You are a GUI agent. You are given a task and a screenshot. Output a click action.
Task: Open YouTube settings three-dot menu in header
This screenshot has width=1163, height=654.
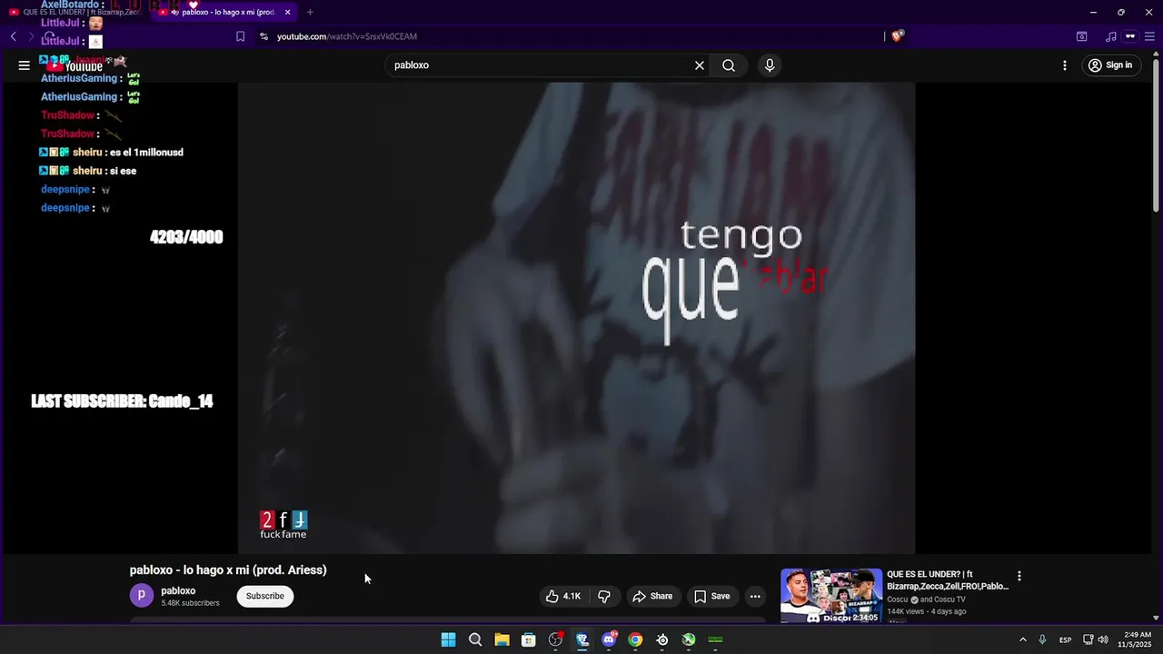(x=1065, y=65)
